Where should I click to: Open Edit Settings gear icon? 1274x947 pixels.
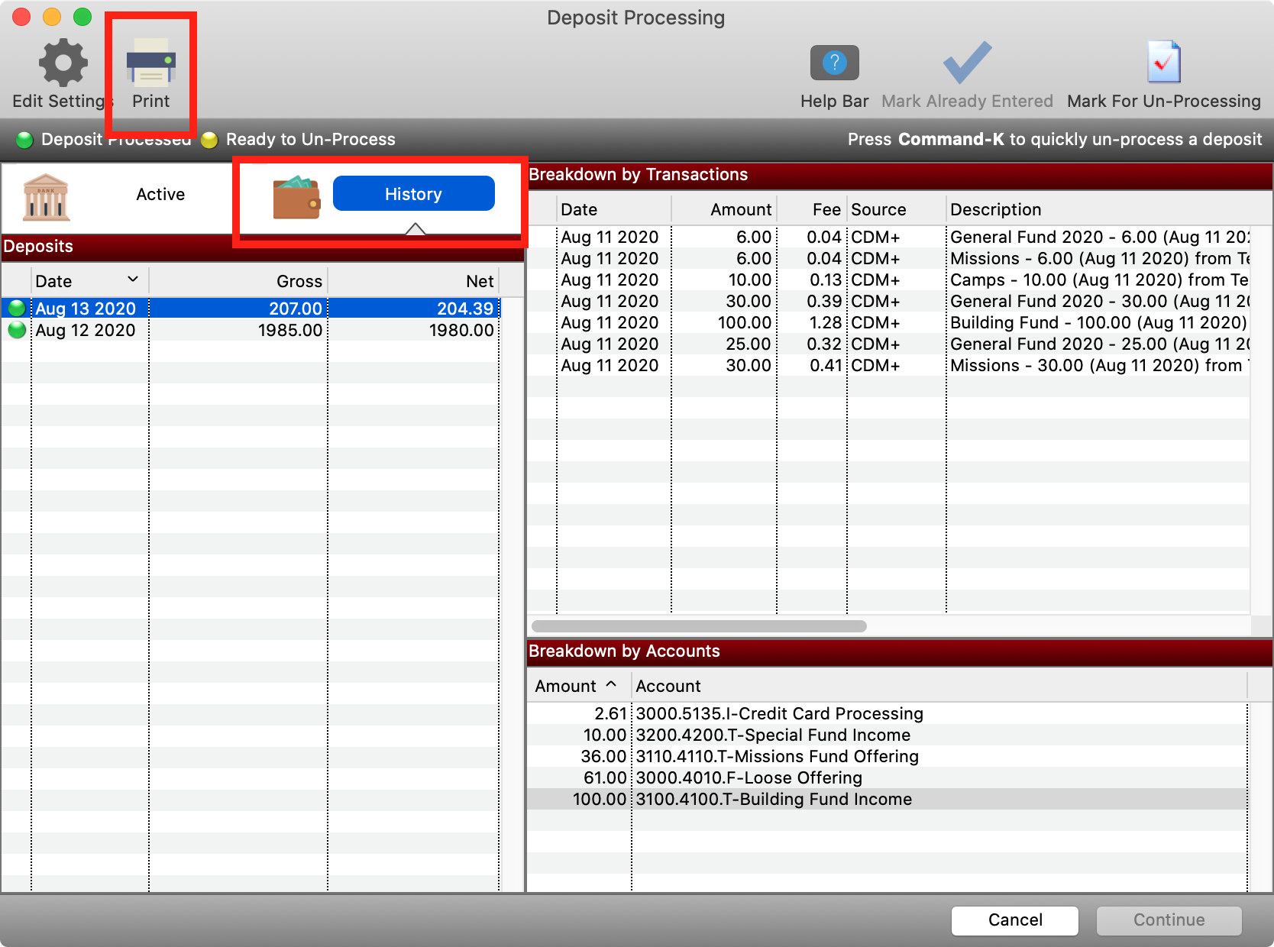(63, 63)
